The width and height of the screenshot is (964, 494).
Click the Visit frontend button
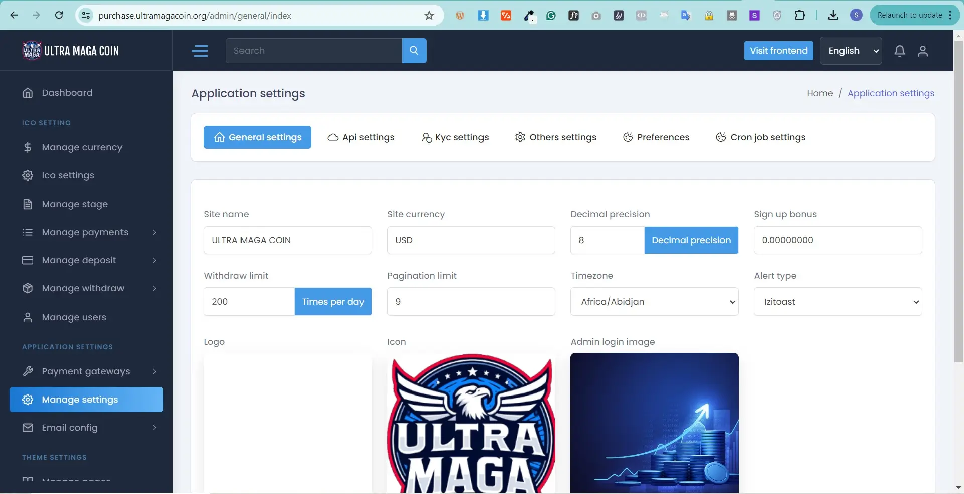pyautogui.click(x=778, y=51)
